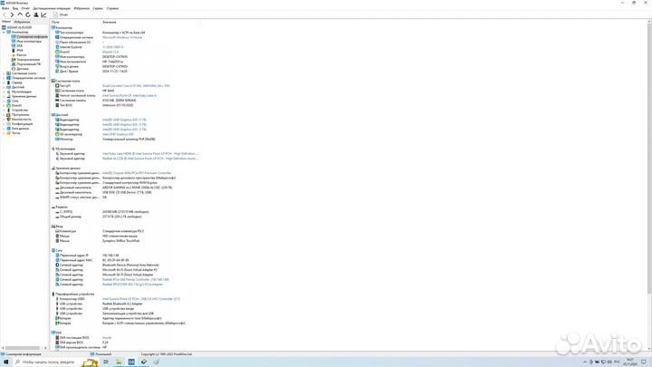Open the Microsoft Windows 10 Home link

(122, 37)
